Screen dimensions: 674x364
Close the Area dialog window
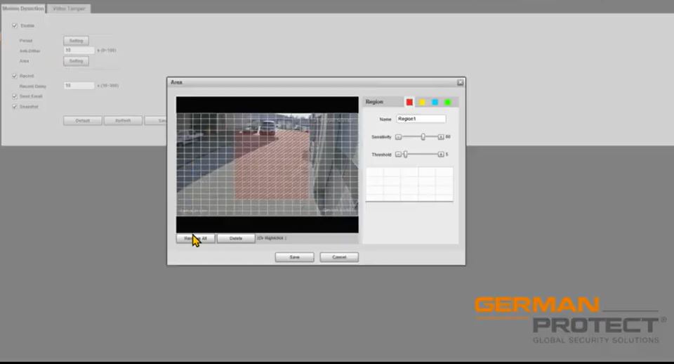(x=460, y=82)
